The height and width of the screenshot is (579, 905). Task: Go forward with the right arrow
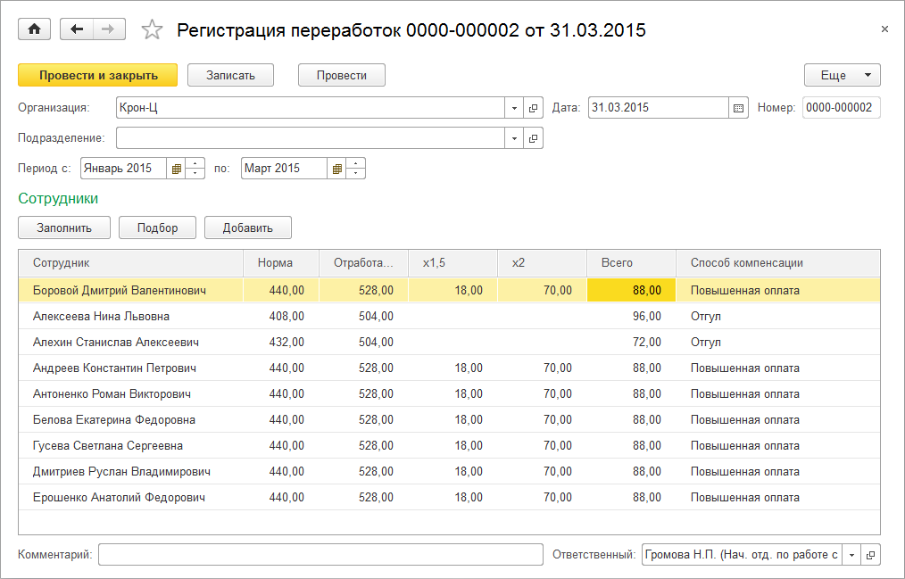point(108,29)
